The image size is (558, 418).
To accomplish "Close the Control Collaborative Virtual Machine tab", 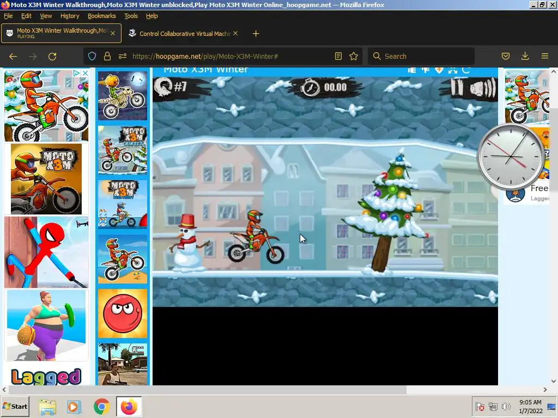I will 235,33.
